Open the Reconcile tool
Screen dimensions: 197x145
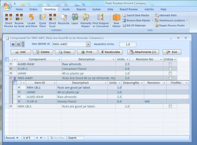pos(63,19)
